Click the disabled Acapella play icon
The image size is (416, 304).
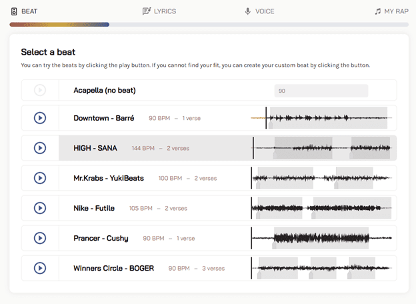tap(40, 91)
